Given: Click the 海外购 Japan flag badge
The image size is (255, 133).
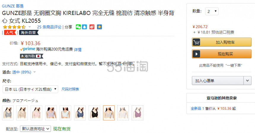Looking at the screenshot, I should pyautogui.click(x=31, y=56).
